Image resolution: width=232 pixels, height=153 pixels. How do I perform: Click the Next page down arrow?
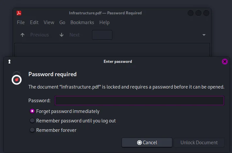click(62, 35)
